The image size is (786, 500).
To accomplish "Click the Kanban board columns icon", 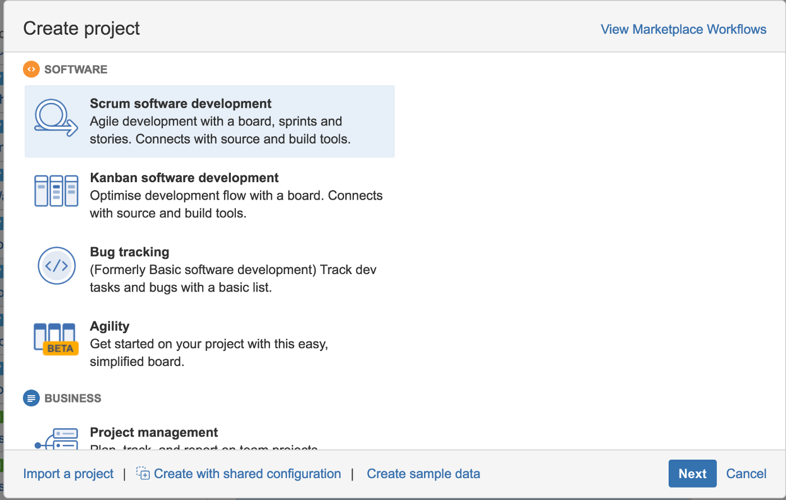I will 56,191.
